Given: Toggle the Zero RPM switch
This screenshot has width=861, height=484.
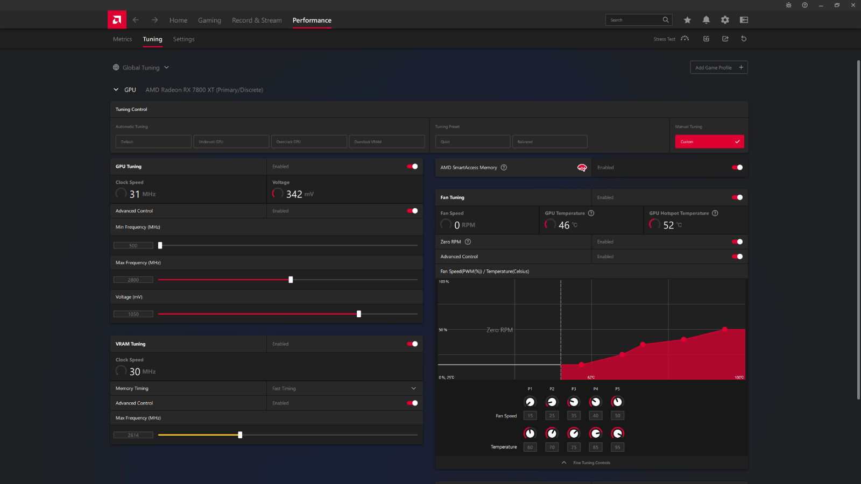Looking at the screenshot, I should coord(737,241).
